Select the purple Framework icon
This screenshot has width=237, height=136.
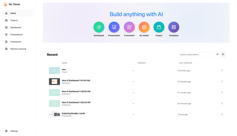click(129, 27)
